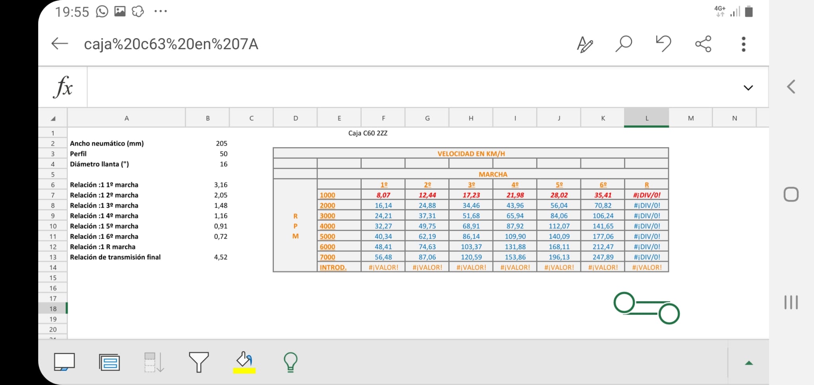Expand the formula bar chevron
Image resolution: width=814 pixels, height=385 pixels.
[x=748, y=88]
